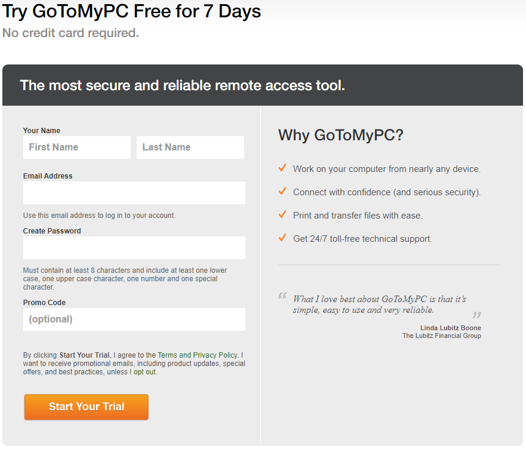Click the checkmark beside Work on your computer
This screenshot has height=449, width=526.
click(x=282, y=168)
